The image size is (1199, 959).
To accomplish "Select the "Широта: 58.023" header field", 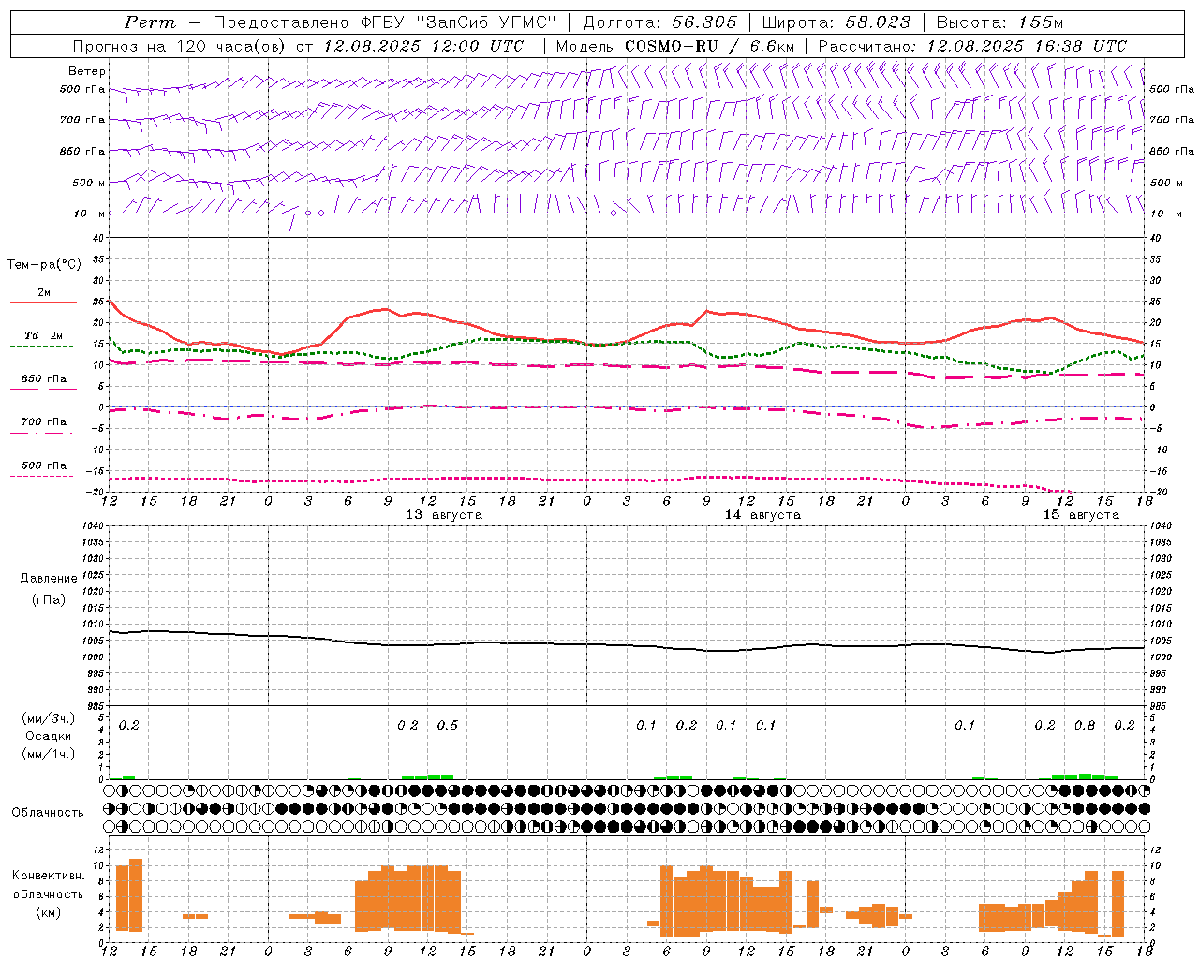I will [836, 22].
